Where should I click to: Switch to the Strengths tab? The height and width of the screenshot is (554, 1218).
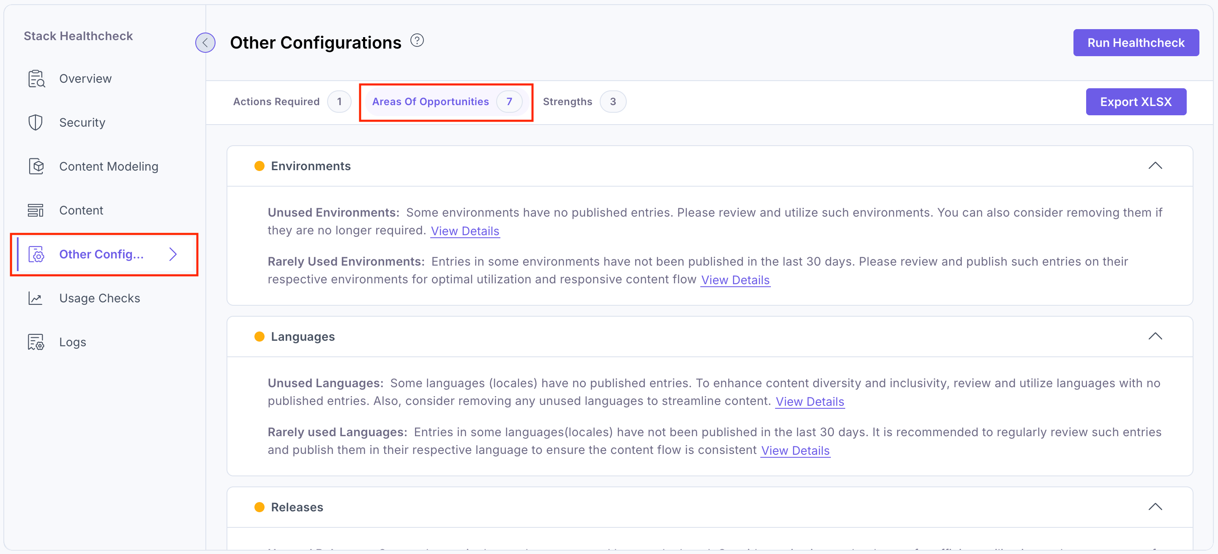pos(568,101)
